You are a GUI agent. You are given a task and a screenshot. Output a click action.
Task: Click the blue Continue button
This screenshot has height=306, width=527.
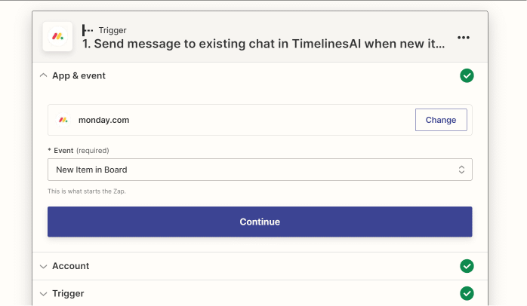tap(260, 222)
